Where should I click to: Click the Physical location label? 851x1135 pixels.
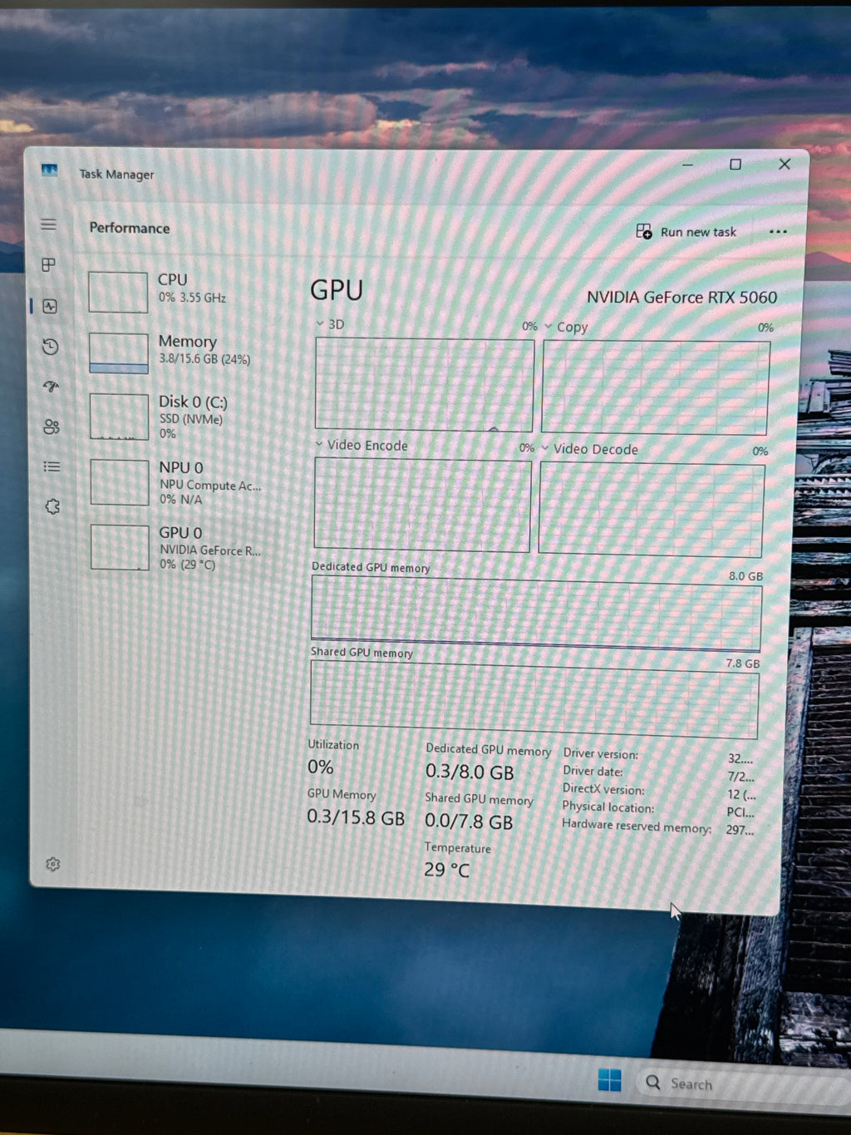608,807
